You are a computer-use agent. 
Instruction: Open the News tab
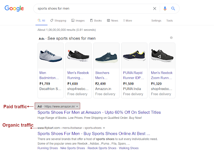coord(112,20)
